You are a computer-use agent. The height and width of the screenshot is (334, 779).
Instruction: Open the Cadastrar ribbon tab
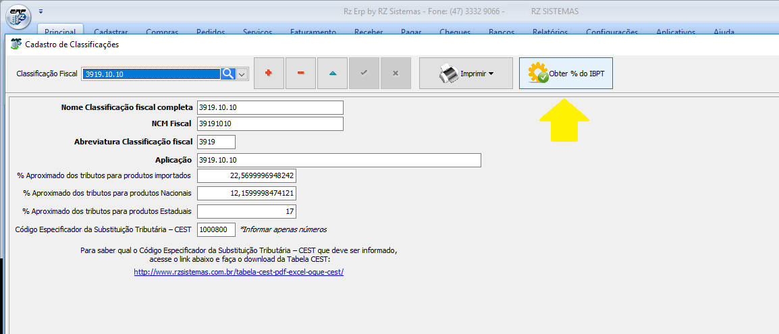111,32
